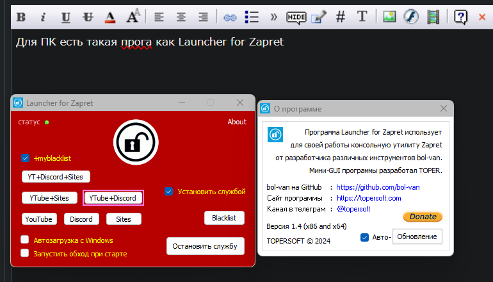Click the T text formatting icon
Image resolution: width=493 pixels, height=282 pixels.
(x=362, y=17)
